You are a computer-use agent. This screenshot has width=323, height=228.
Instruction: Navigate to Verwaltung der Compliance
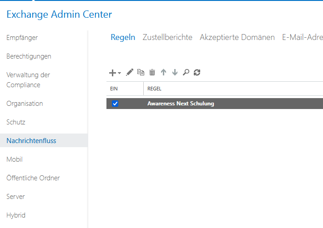pos(28,80)
